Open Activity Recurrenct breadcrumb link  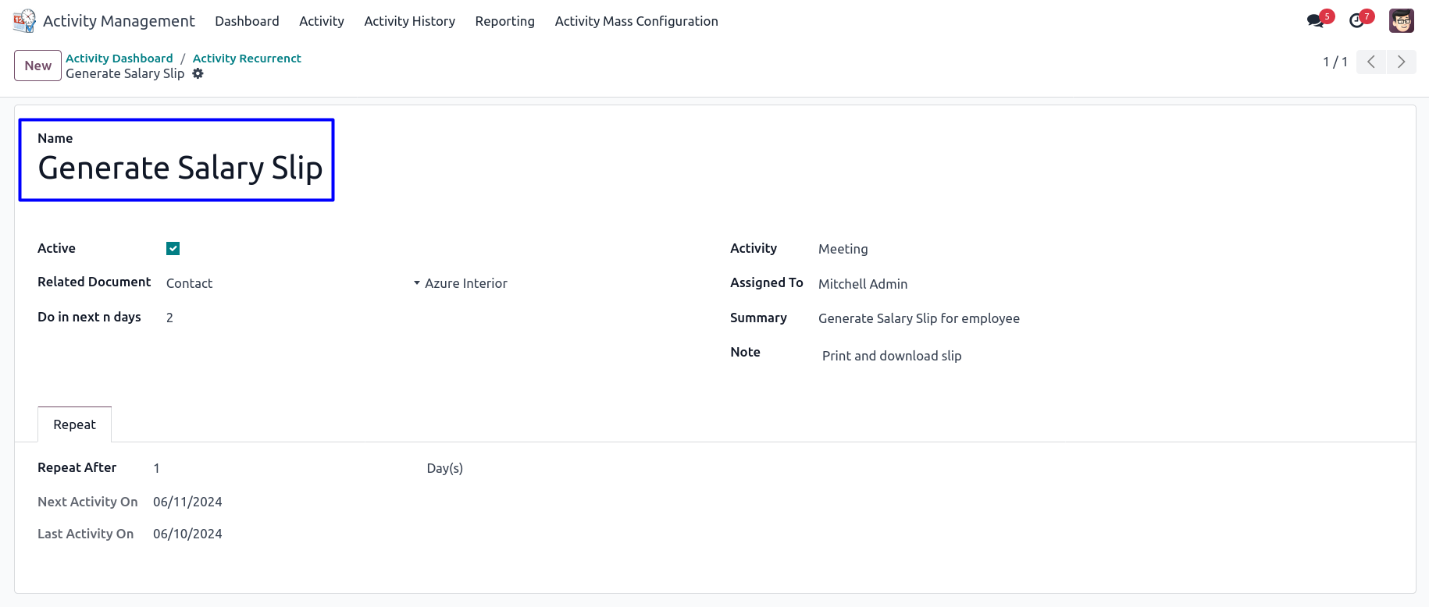(247, 59)
